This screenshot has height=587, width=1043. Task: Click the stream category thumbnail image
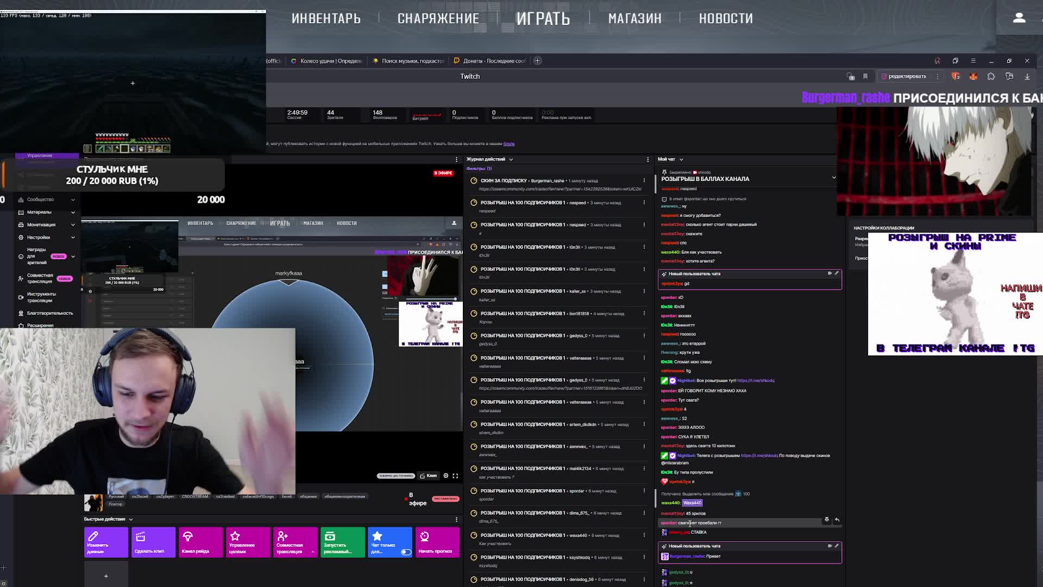tap(93, 502)
